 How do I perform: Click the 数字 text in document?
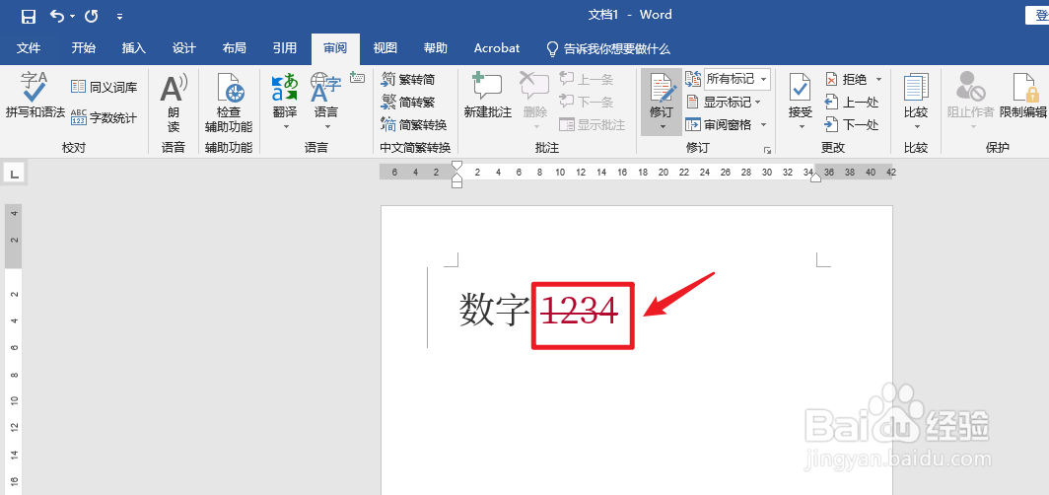pos(494,311)
